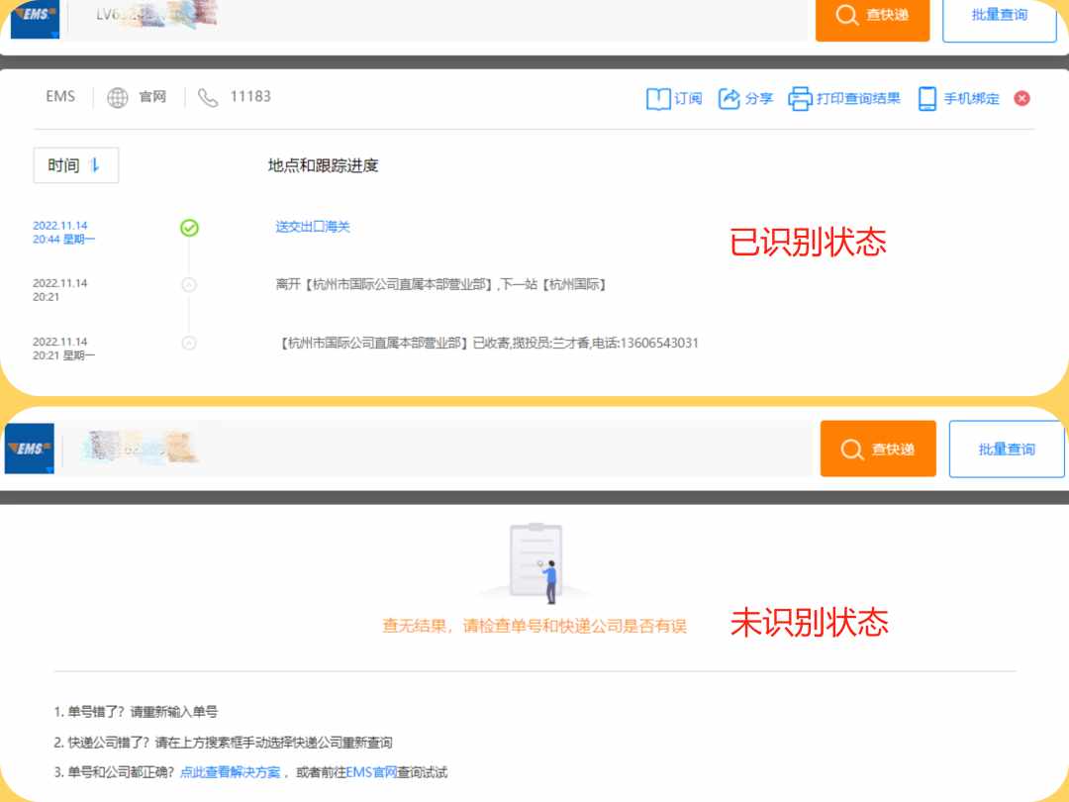Click the tip line starting with 快递公司错了？
Screen dimensions: 1069x802
[x=223, y=743]
